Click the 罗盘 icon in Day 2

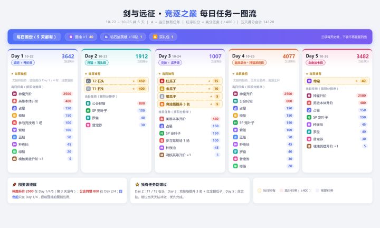point(88,118)
